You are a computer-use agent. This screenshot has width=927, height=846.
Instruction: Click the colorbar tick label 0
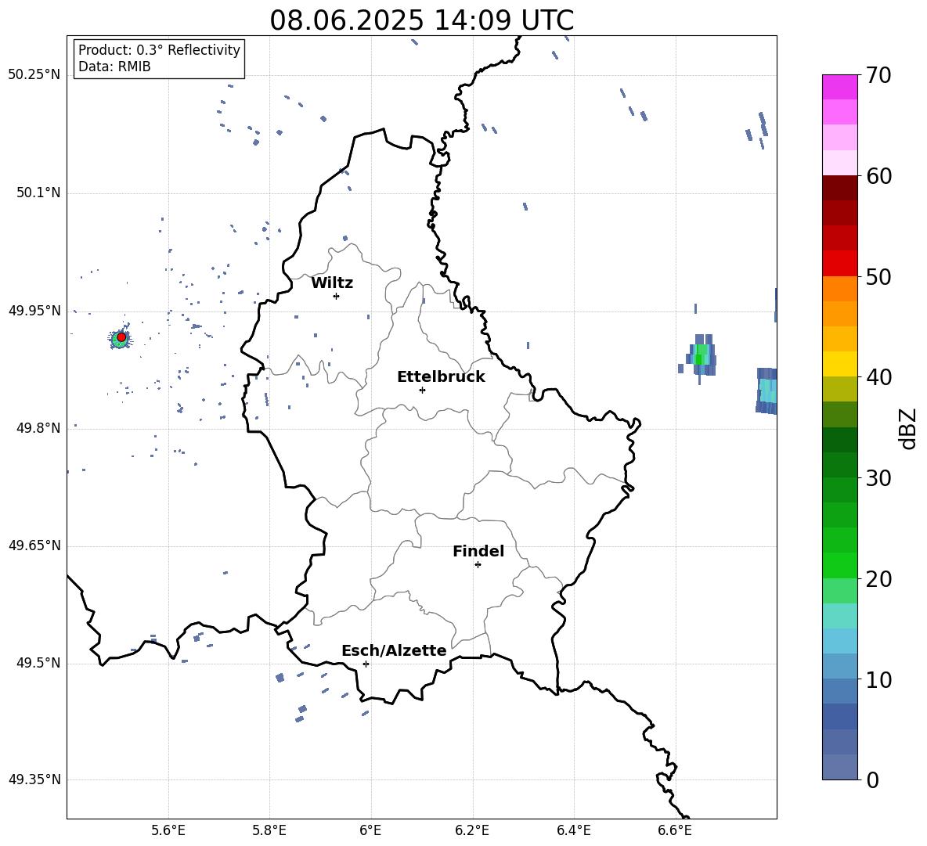point(872,780)
